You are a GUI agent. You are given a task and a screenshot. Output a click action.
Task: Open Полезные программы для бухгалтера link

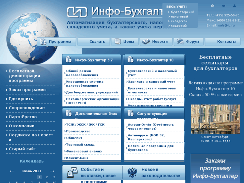(x=151, y=148)
